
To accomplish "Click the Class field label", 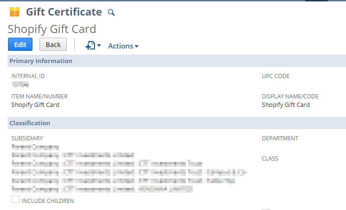I will click(x=270, y=158).
